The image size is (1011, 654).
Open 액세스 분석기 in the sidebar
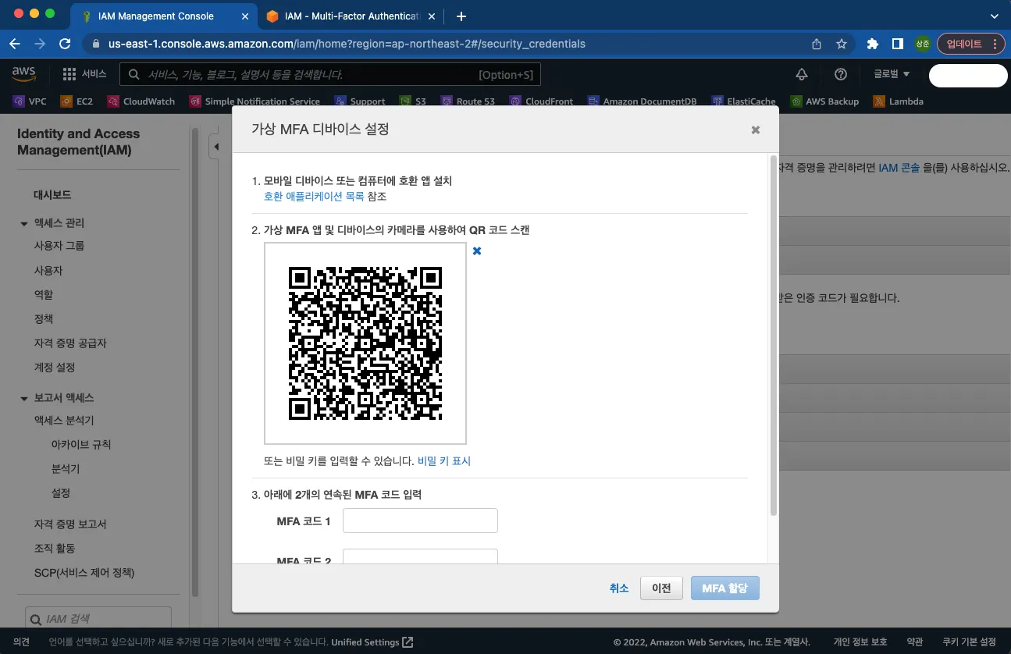pos(64,421)
